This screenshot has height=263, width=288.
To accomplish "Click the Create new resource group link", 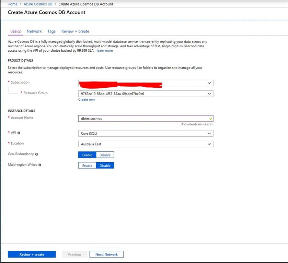I will pos(87,99).
